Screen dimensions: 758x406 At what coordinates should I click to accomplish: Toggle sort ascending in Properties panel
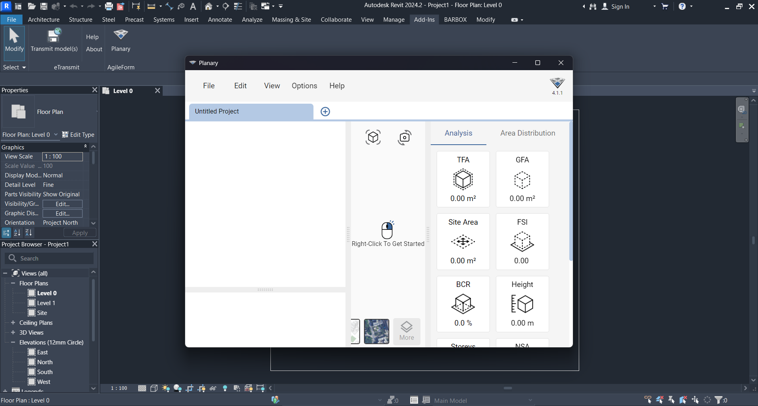tap(17, 233)
